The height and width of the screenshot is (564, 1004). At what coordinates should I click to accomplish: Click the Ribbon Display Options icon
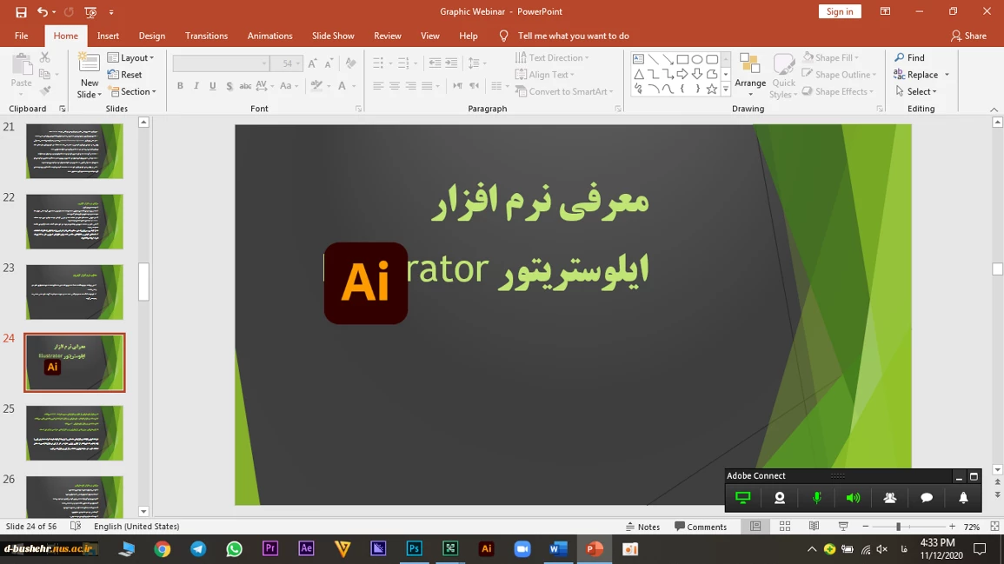(885, 11)
